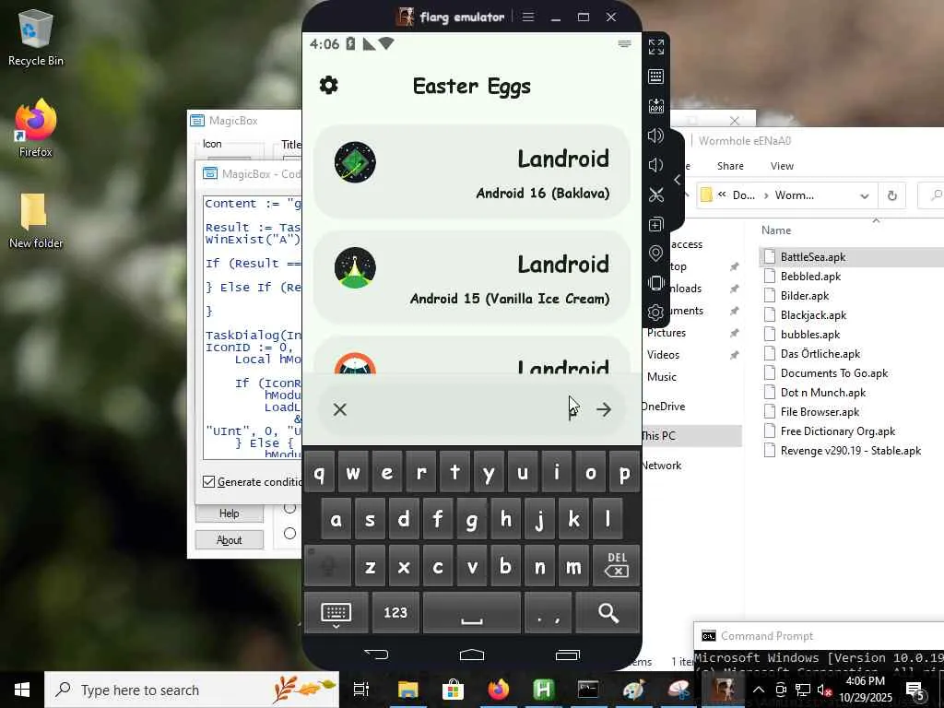
Task: Open emulator keyboard mapping icon
Action: pyautogui.click(x=656, y=77)
